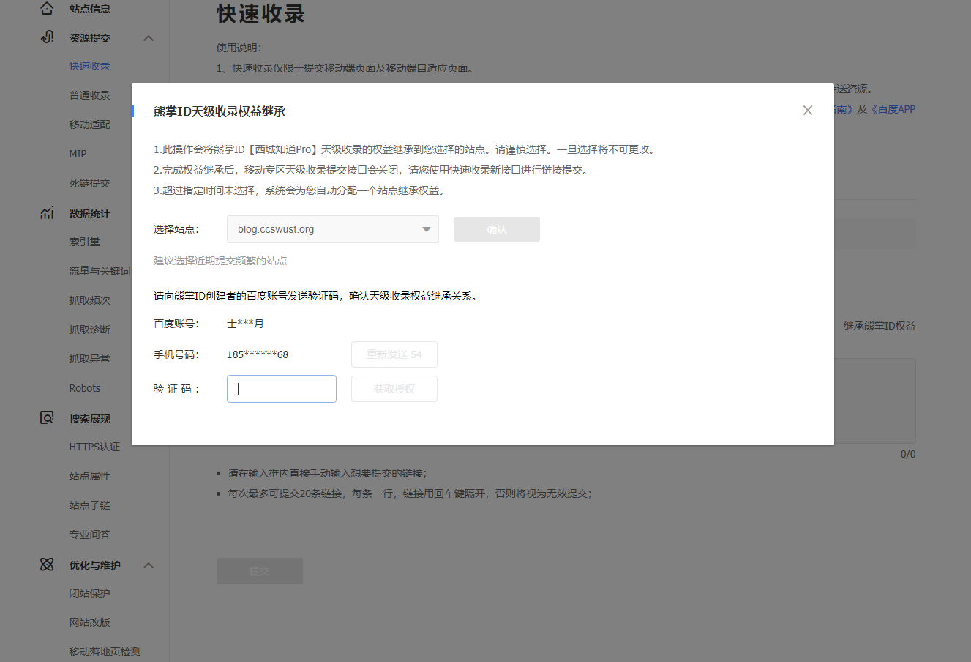Click the 搜索展现 search icon

[47, 418]
